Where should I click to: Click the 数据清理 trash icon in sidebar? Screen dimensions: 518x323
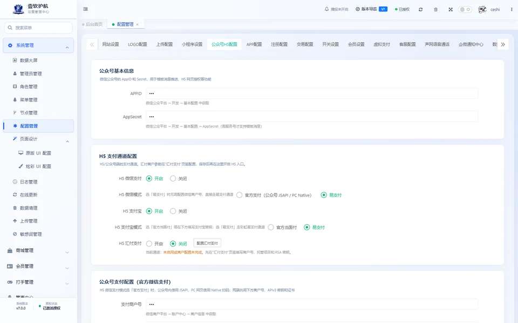tap(15, 208)
